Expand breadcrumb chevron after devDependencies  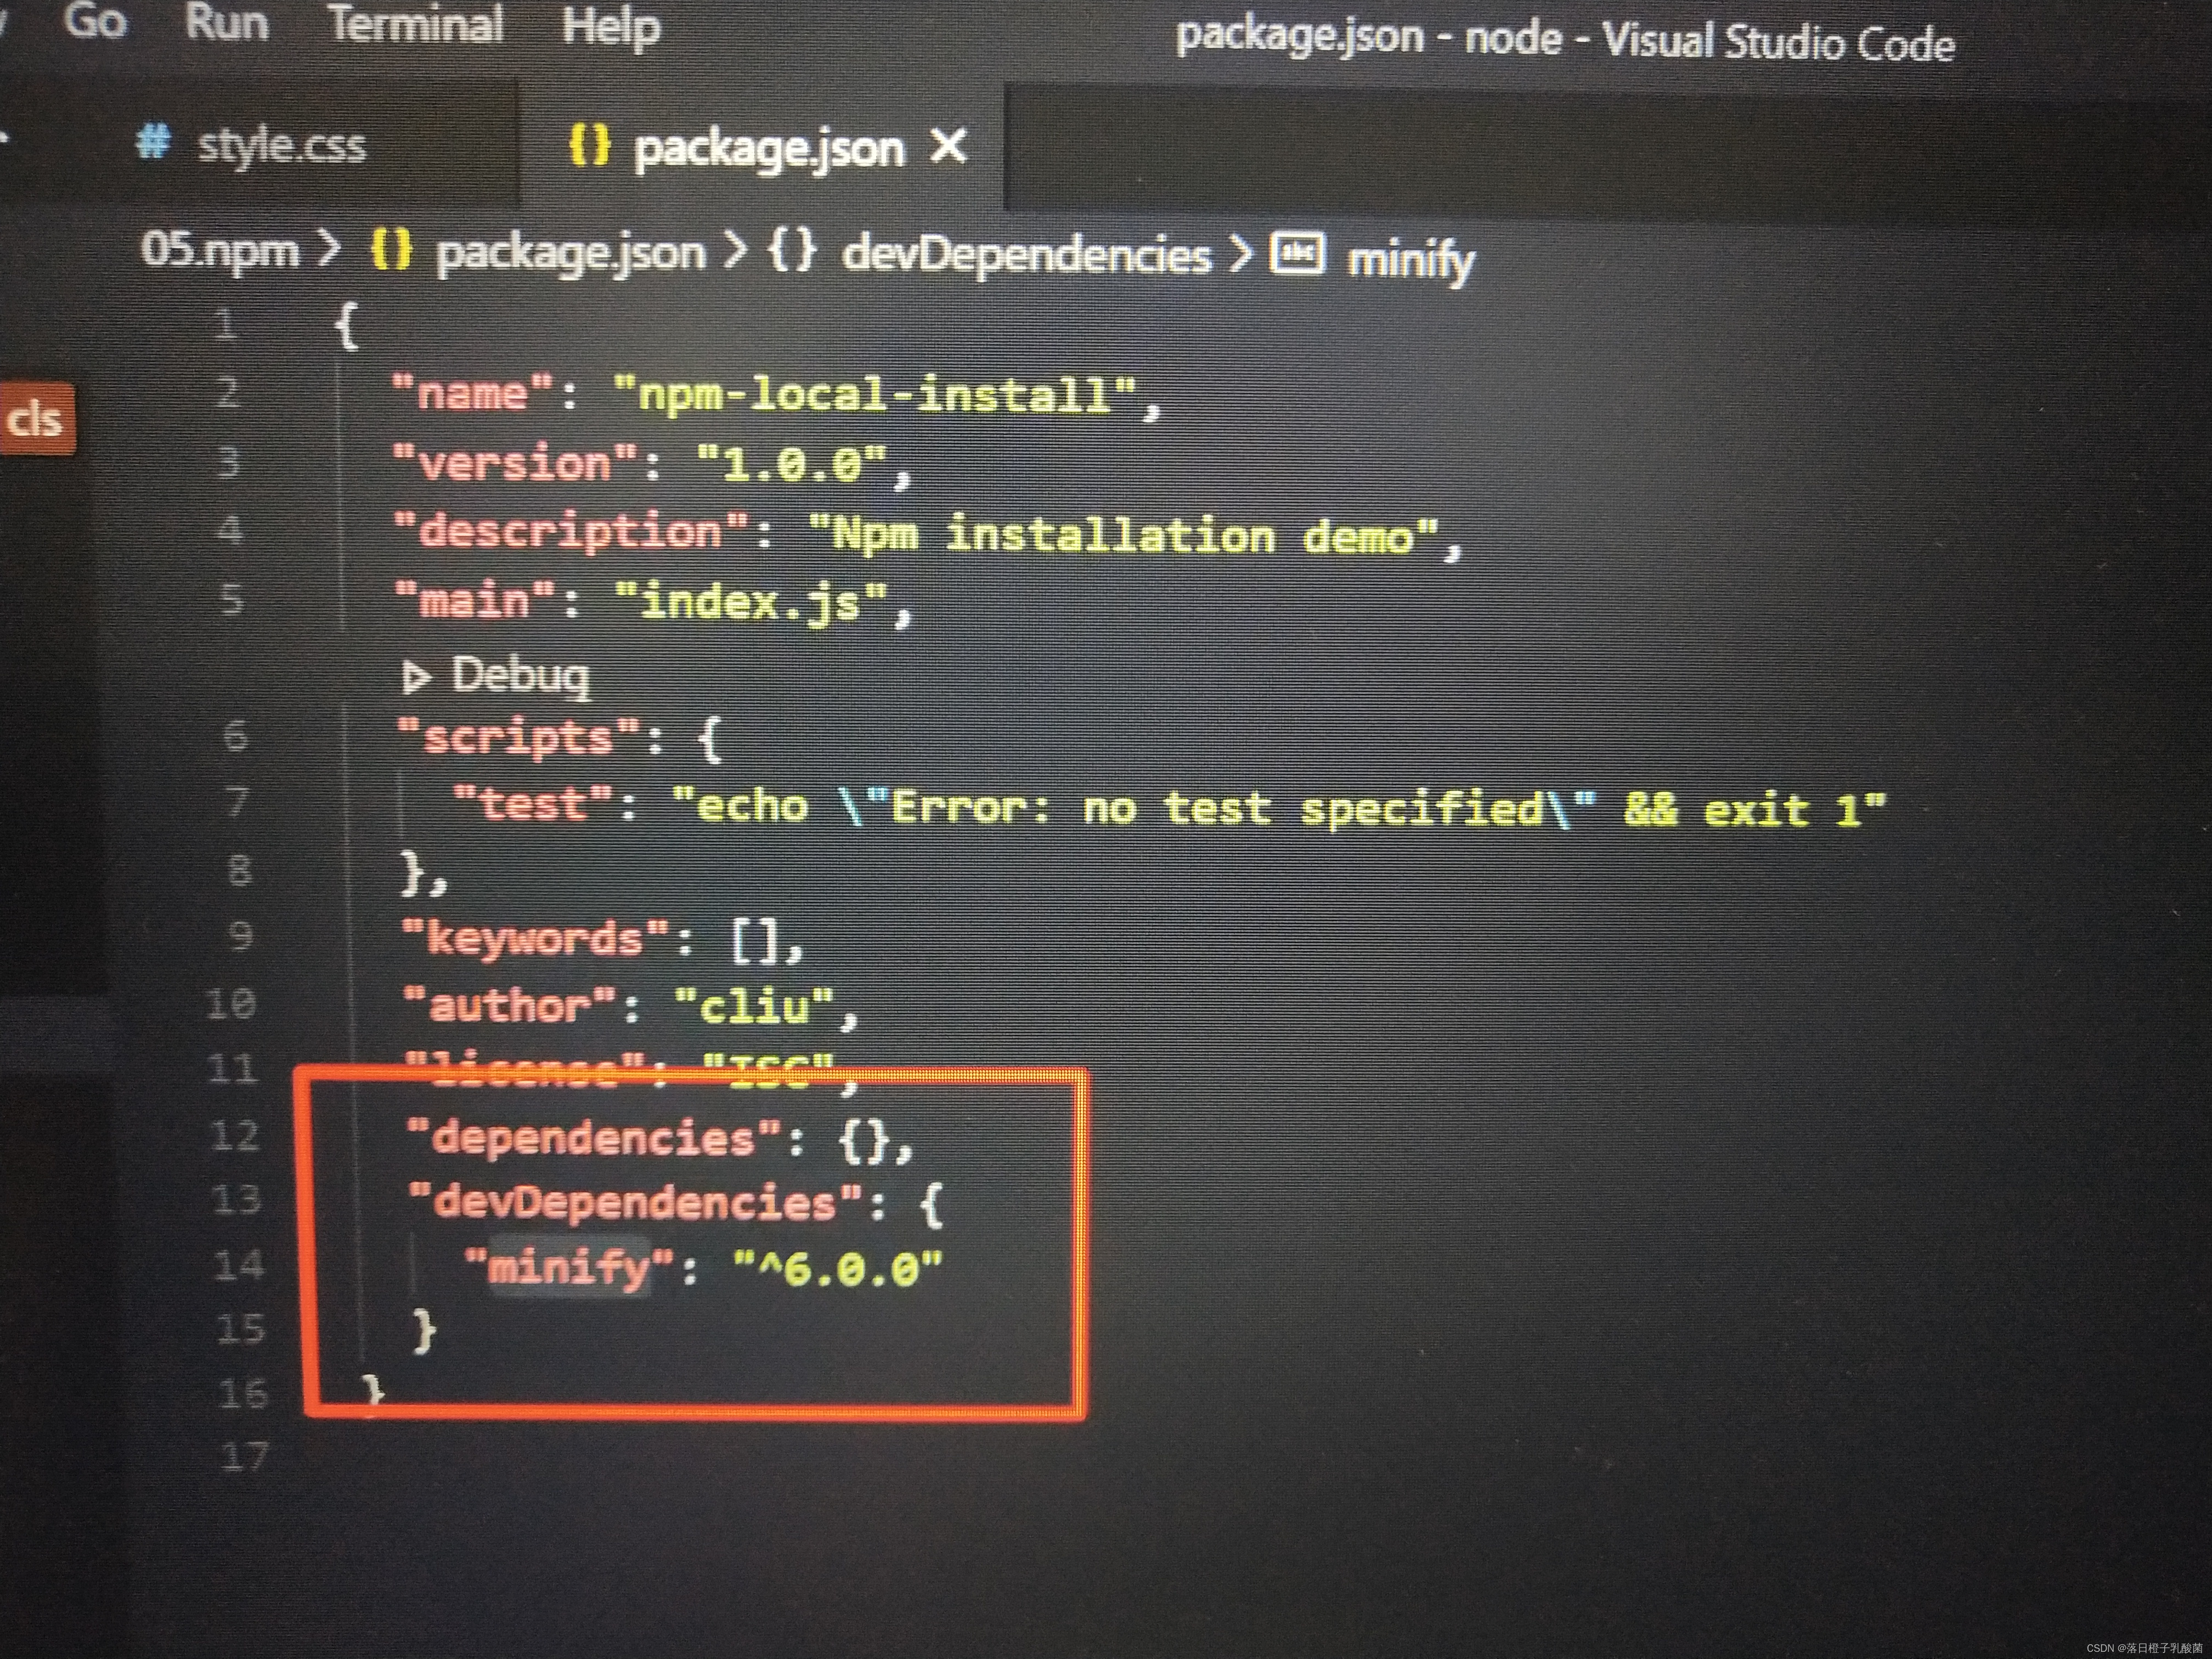click(x=1240, y=254)
